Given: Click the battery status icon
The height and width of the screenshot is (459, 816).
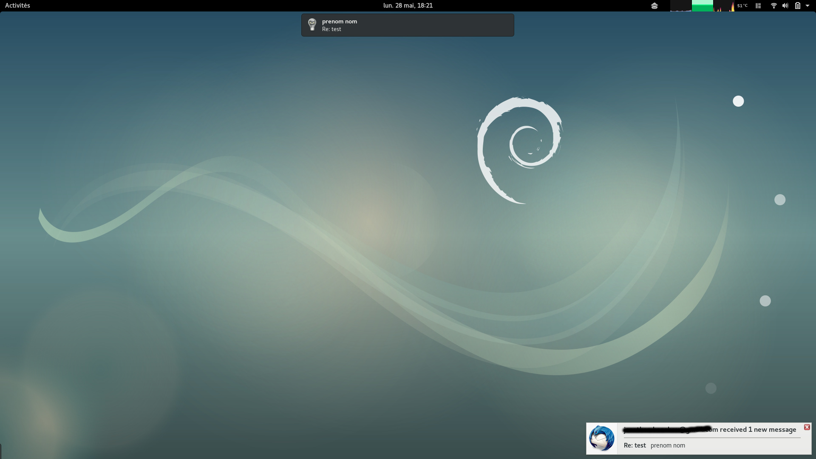Looking at the screenshot, I should pos(798,6).
